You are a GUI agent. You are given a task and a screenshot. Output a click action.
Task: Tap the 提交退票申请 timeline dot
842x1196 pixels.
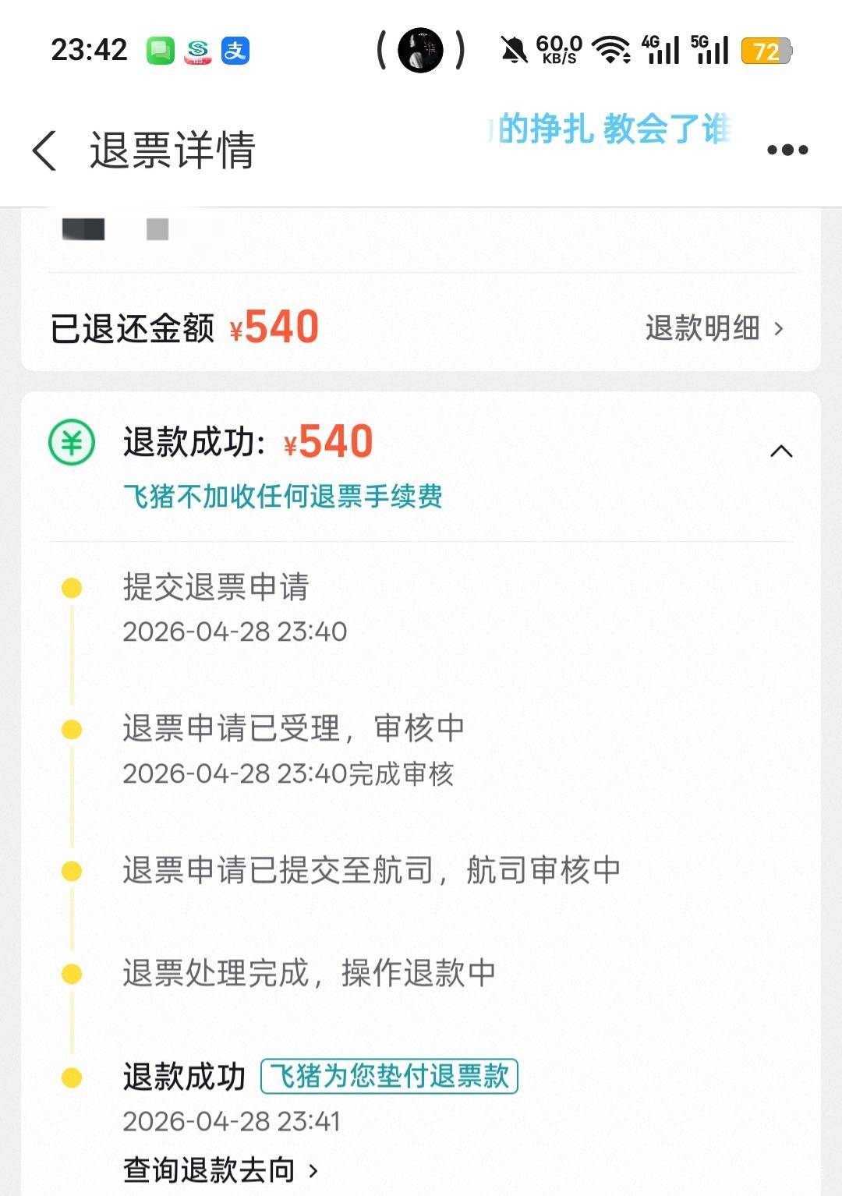coord(72,588)
